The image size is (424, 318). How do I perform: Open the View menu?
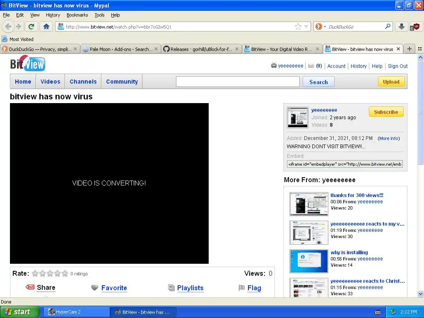coord(35,15)
